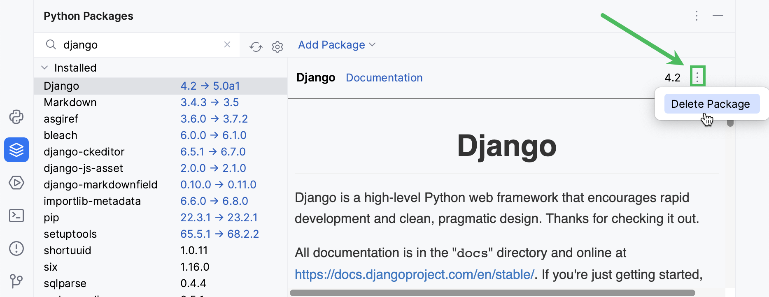The image size is (769, 297).
Task: Hide the Python Packages panel
Action: pyautogui.click(x=718, y=16)
